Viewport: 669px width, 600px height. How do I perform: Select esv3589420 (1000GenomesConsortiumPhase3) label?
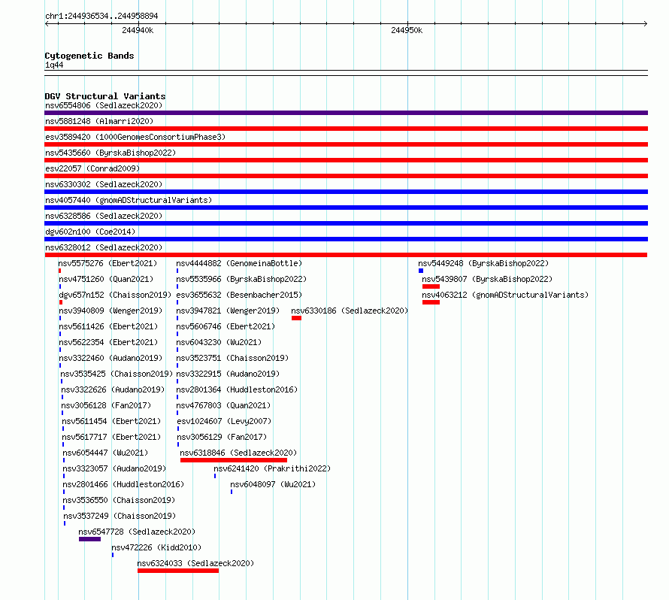(x=135, y=137)
